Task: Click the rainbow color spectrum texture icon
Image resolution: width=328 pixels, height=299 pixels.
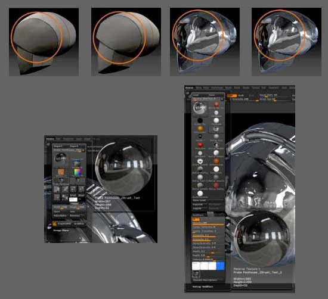Action: 78,173
